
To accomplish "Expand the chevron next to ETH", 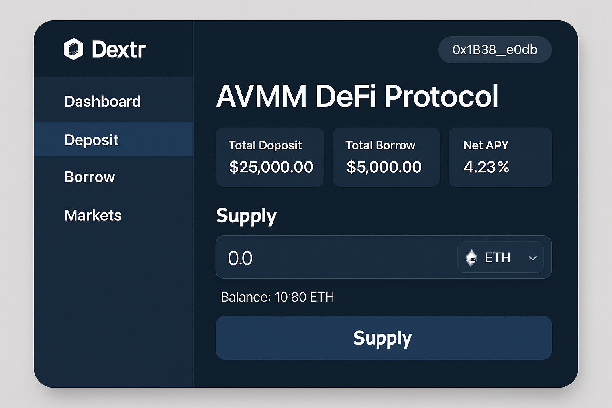I will tap(533, 258).
